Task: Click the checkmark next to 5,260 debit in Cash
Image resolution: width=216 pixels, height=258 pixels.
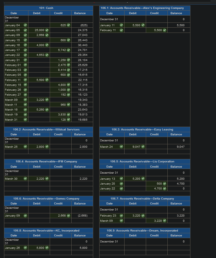Action: (47, 110)
